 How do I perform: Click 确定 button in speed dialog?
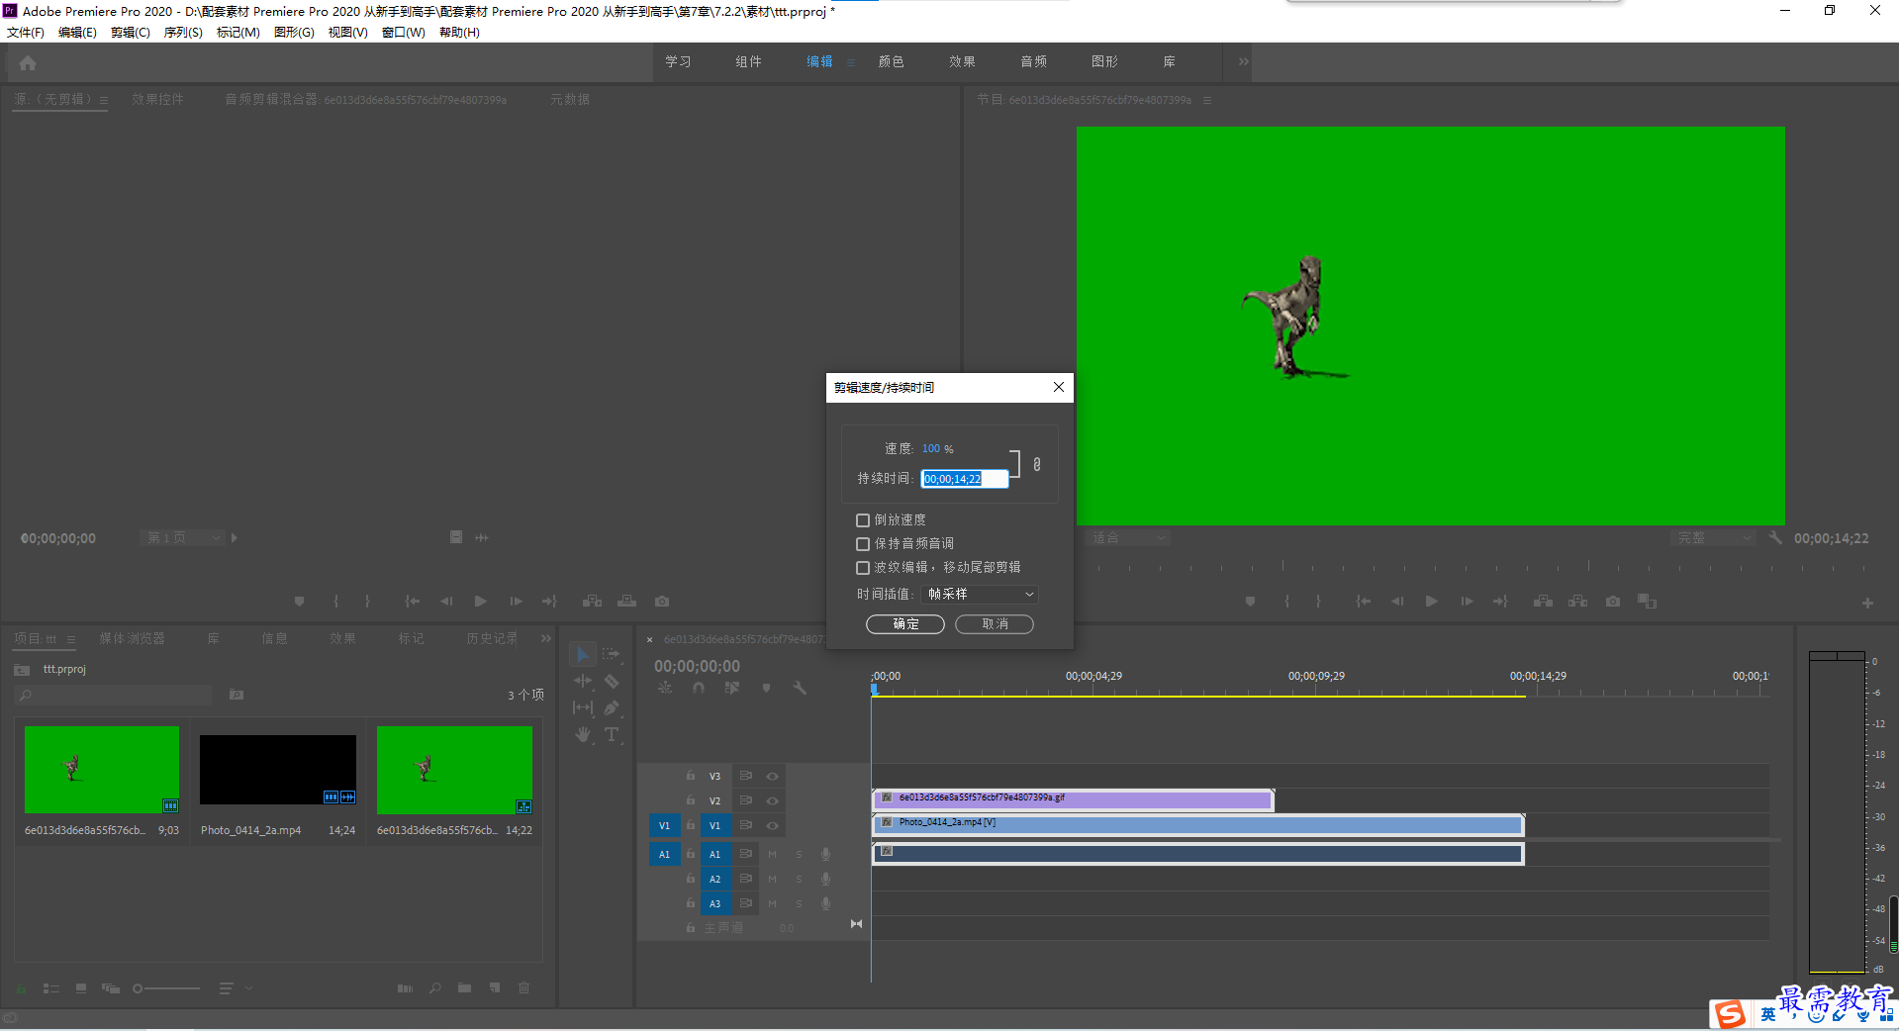905,624
